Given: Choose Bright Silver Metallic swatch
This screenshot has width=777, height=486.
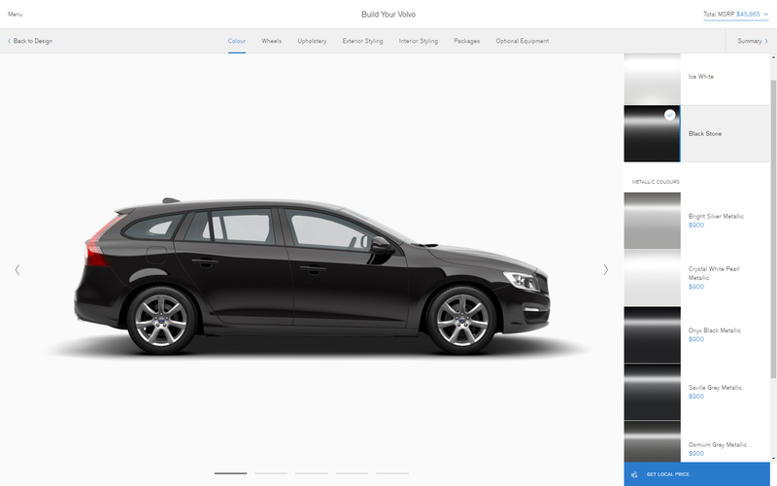Looking at the screenshot, I should click(652, 221).
